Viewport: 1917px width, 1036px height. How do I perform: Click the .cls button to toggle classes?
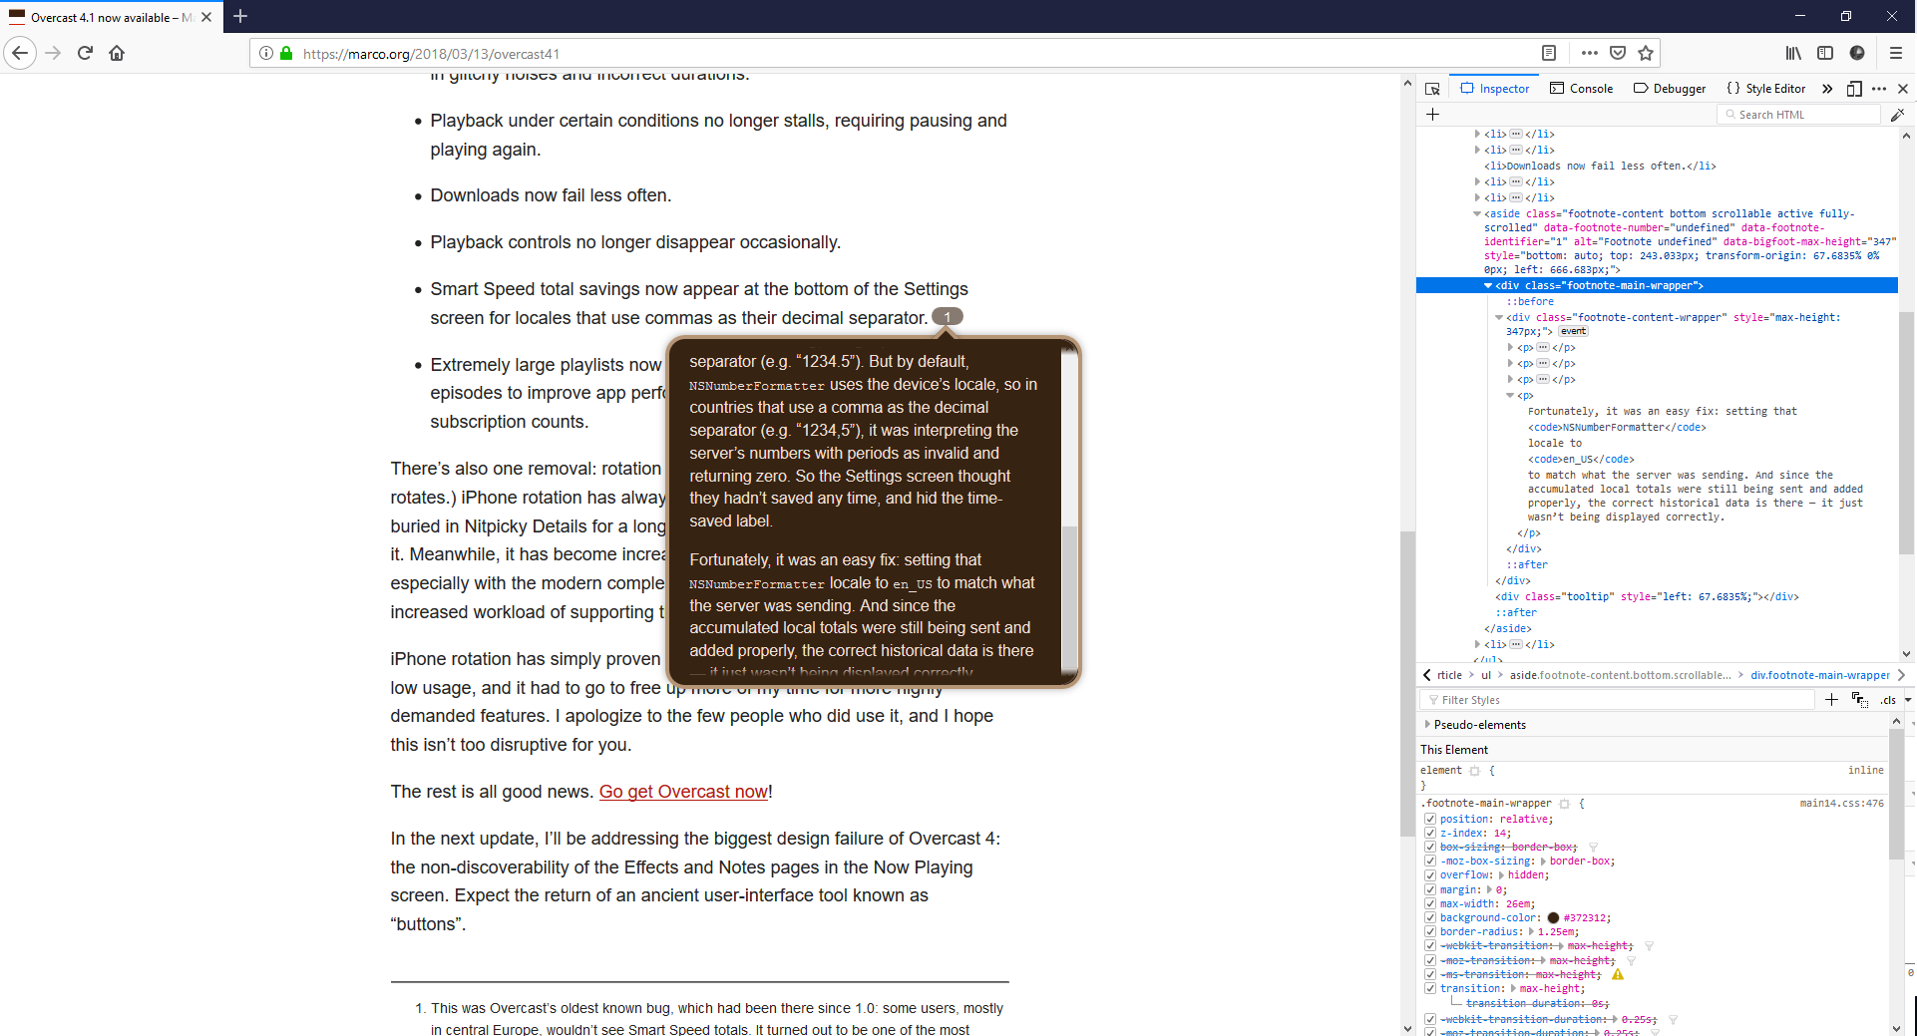[1890, 699]
